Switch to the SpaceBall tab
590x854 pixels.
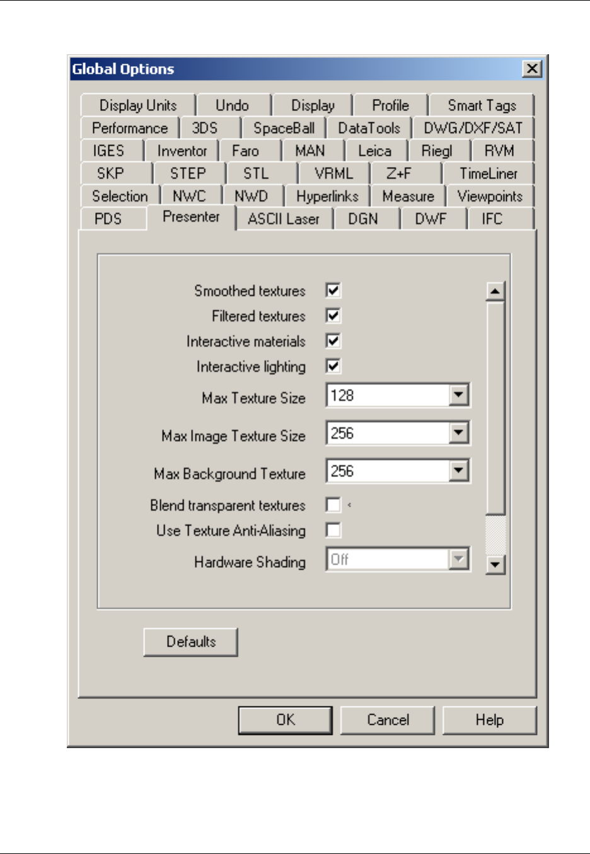click(284, 128)
